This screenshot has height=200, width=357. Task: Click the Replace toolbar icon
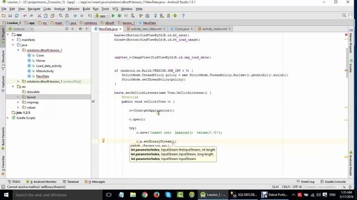pos(67,16)
